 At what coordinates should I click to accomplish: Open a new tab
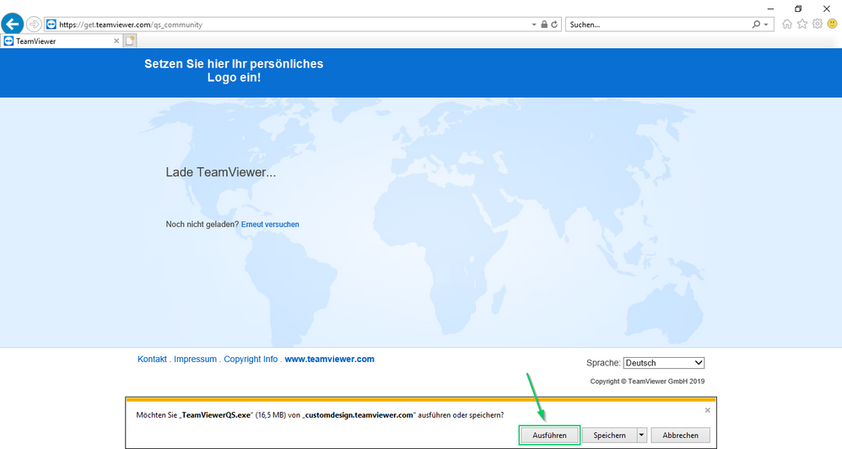pyautogui.click(x=130, y=41)
